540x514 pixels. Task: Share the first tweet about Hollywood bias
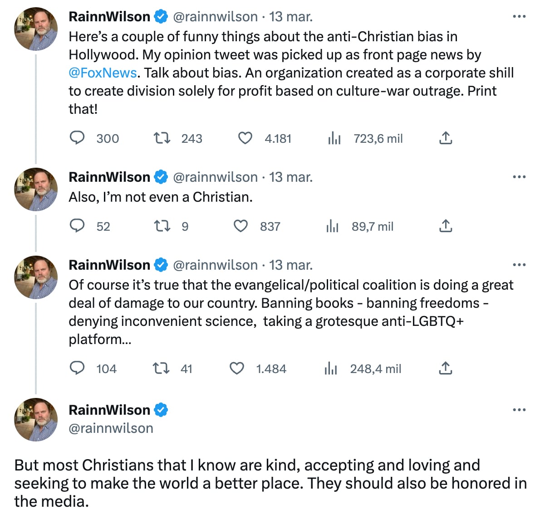point(446,138)
